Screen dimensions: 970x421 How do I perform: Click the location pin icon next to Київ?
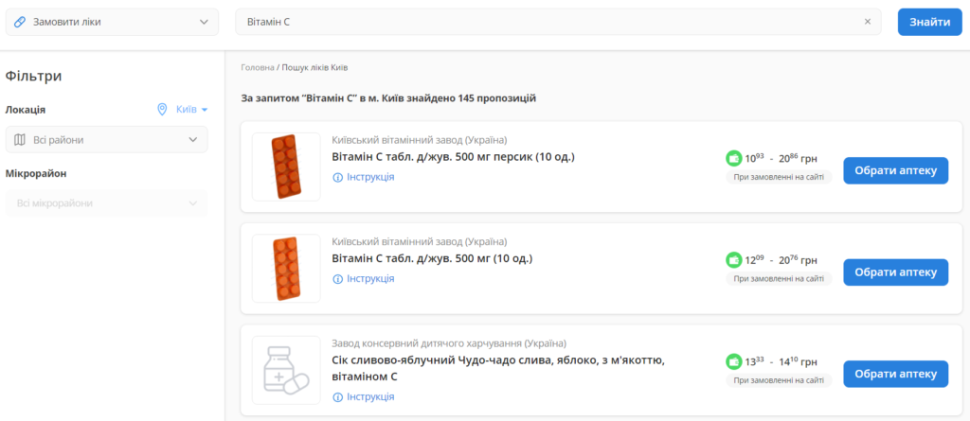click(162, 109)
